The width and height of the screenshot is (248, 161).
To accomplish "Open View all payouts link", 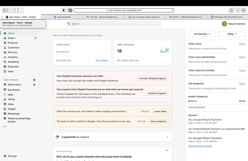I will tap(197, 107).
